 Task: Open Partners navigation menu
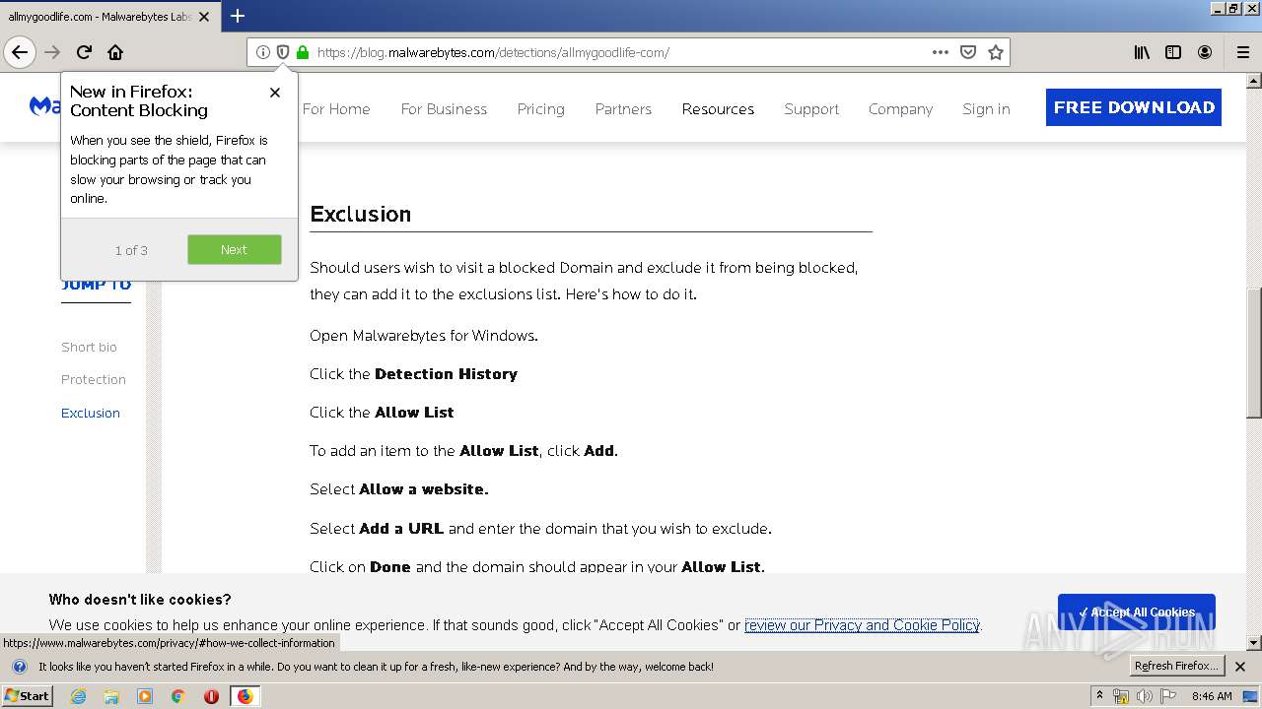[623, 109]
